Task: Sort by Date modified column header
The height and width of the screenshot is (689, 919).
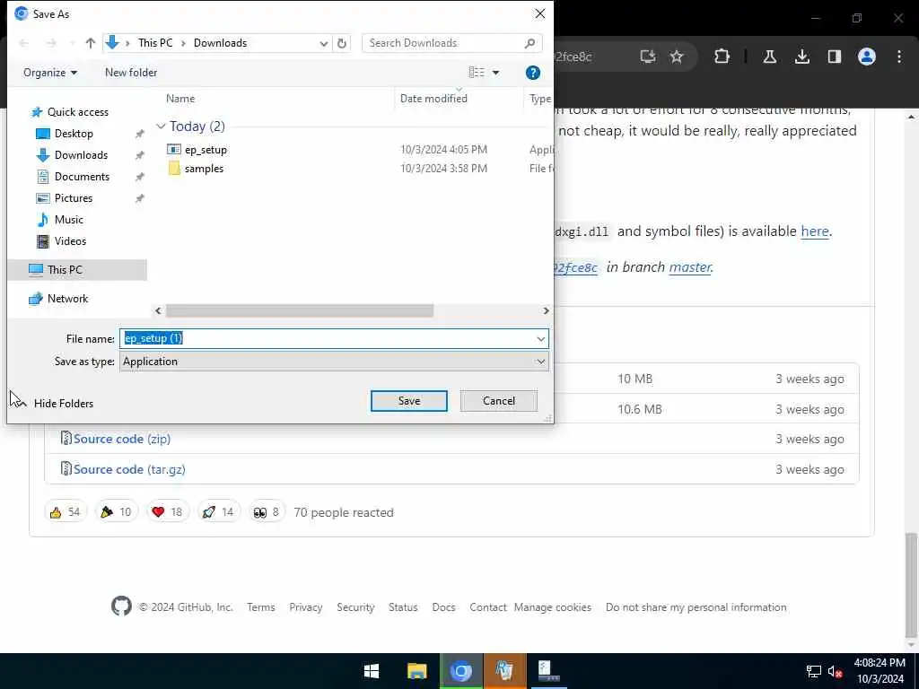Action: pyautogui.click(x=433, y=99)
